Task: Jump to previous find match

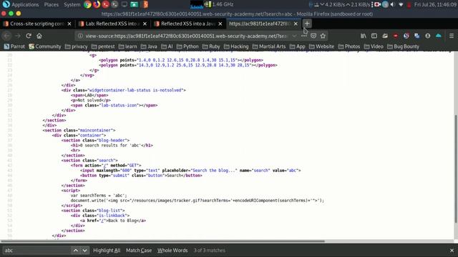Action: pos(75,251)
